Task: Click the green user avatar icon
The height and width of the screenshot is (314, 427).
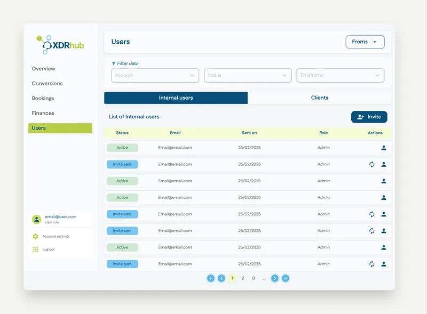Action: [36, 219]
